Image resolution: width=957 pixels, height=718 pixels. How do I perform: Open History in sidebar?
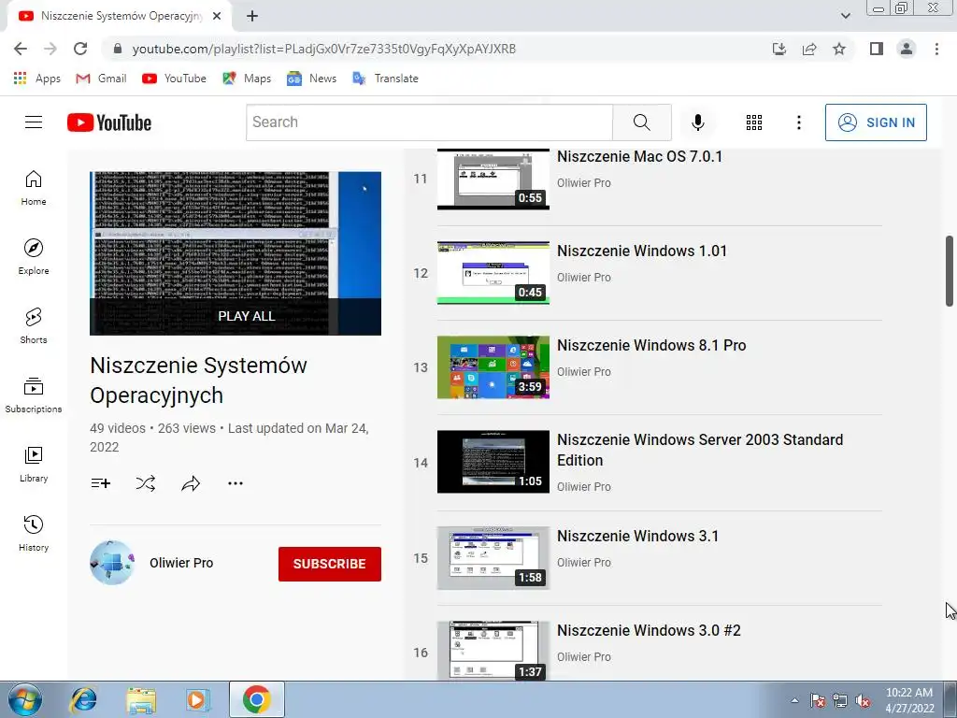click(34, 533)
